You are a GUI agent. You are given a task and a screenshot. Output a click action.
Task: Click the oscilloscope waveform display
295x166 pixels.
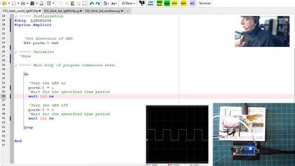pos(177,134)
